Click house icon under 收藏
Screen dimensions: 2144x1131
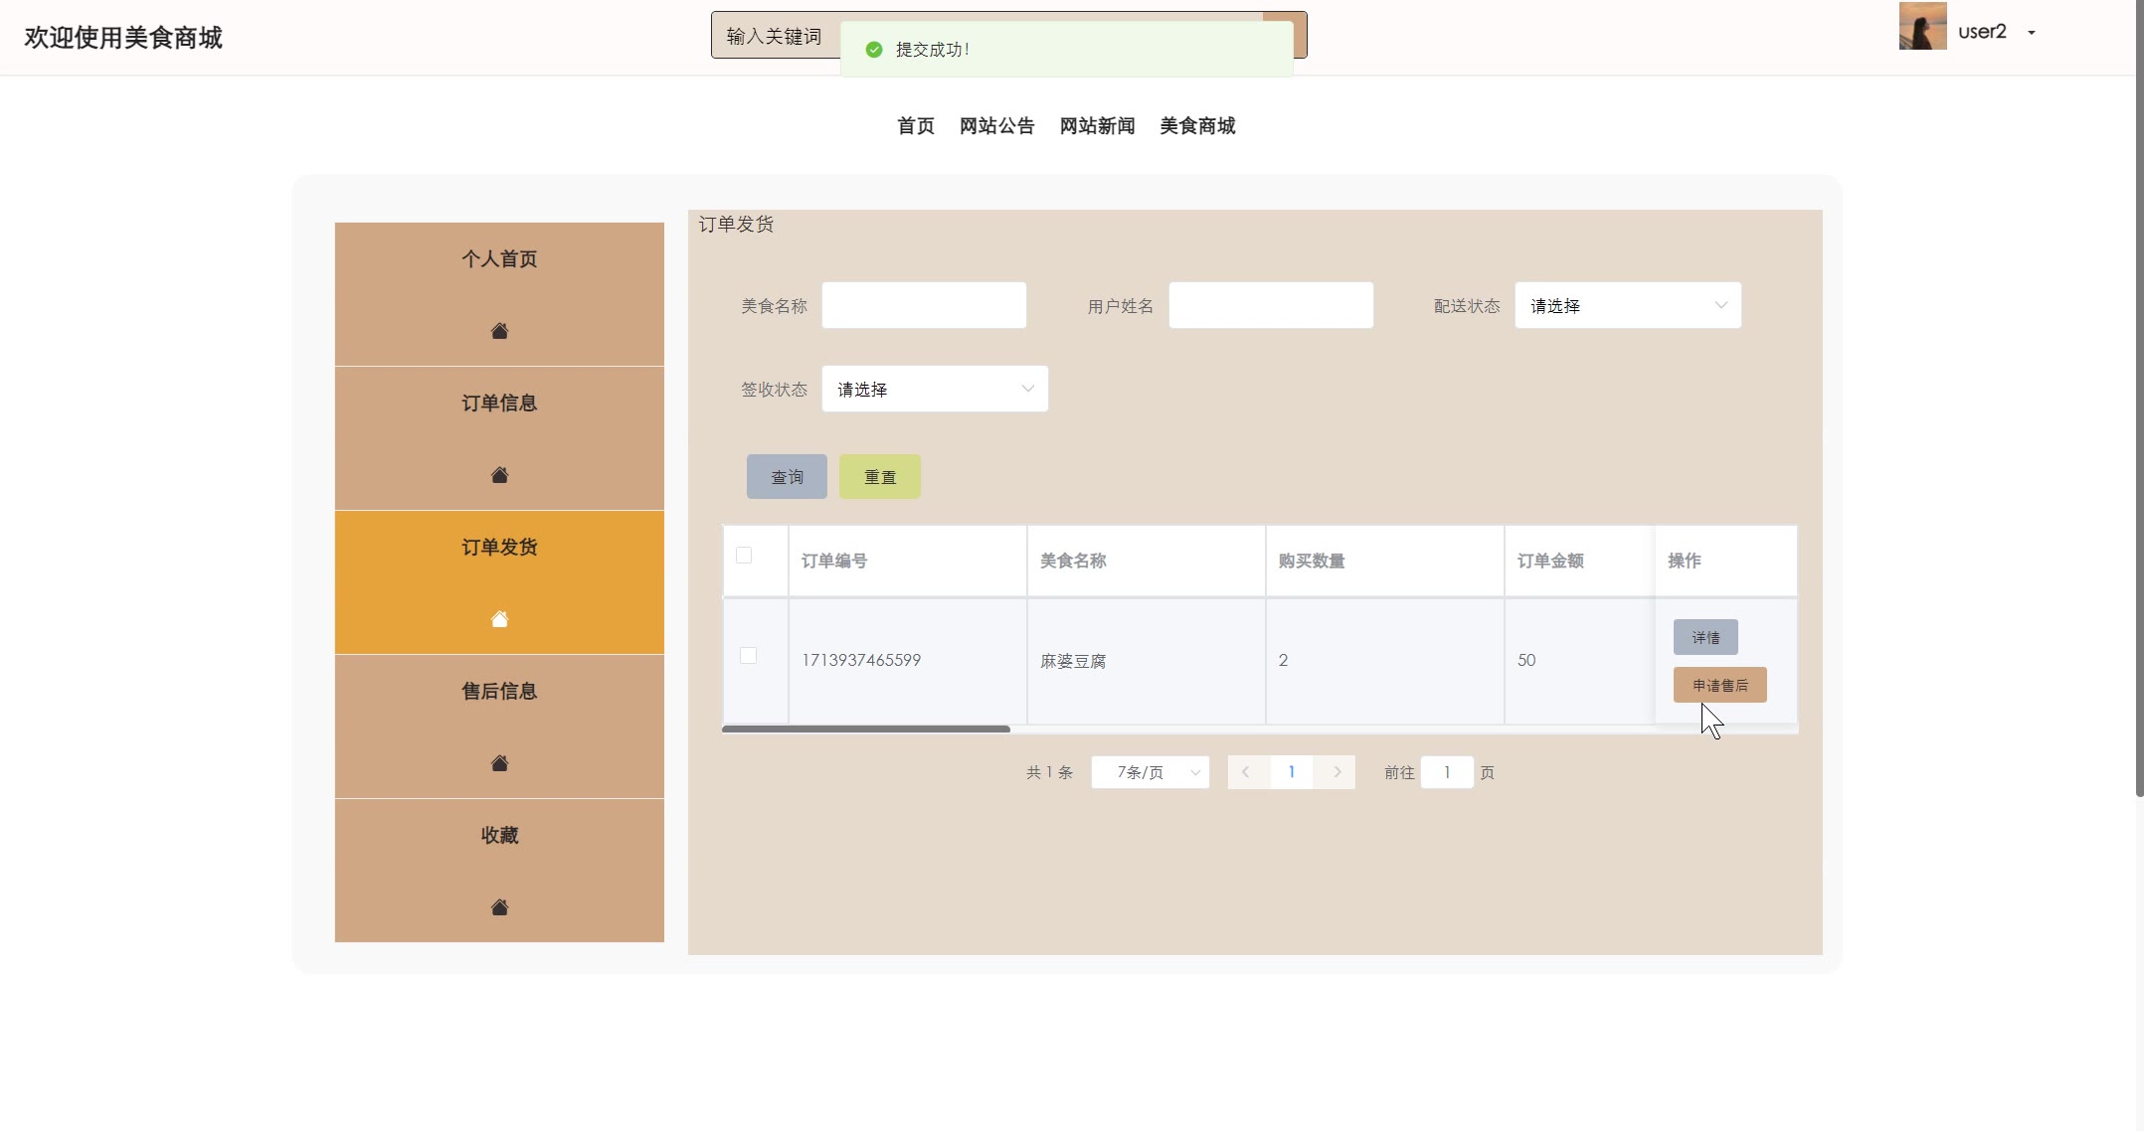click(499, 907)
